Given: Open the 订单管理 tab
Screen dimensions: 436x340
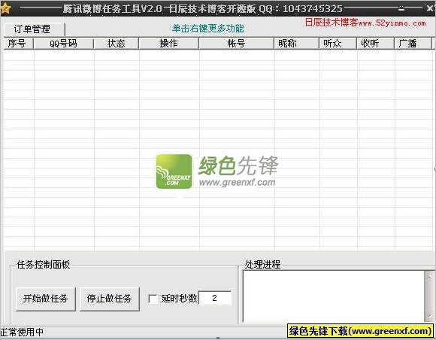Looking at the screenshot, I should (34, 29).
